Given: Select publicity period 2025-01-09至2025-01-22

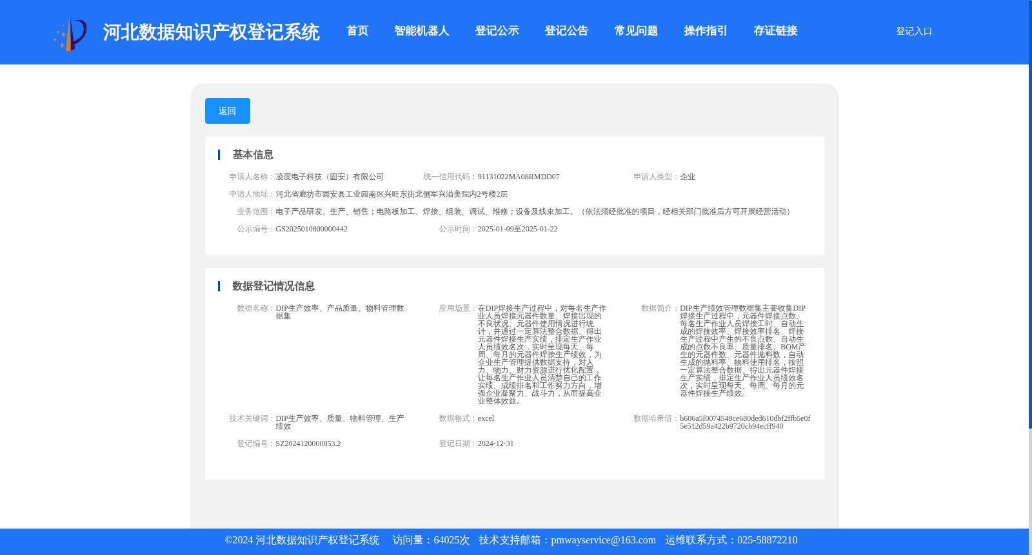Looking at the screenshot, I should coord(517,229).
